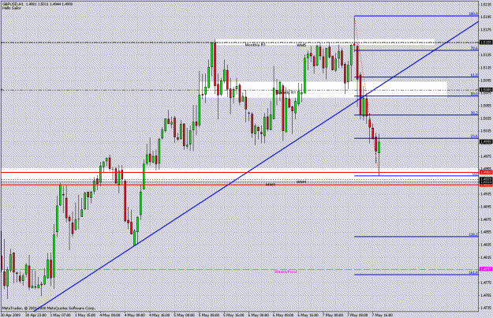Select the Fibonacci 100.0 level label
The image size is (493, 318).
[x=473, y=14]
